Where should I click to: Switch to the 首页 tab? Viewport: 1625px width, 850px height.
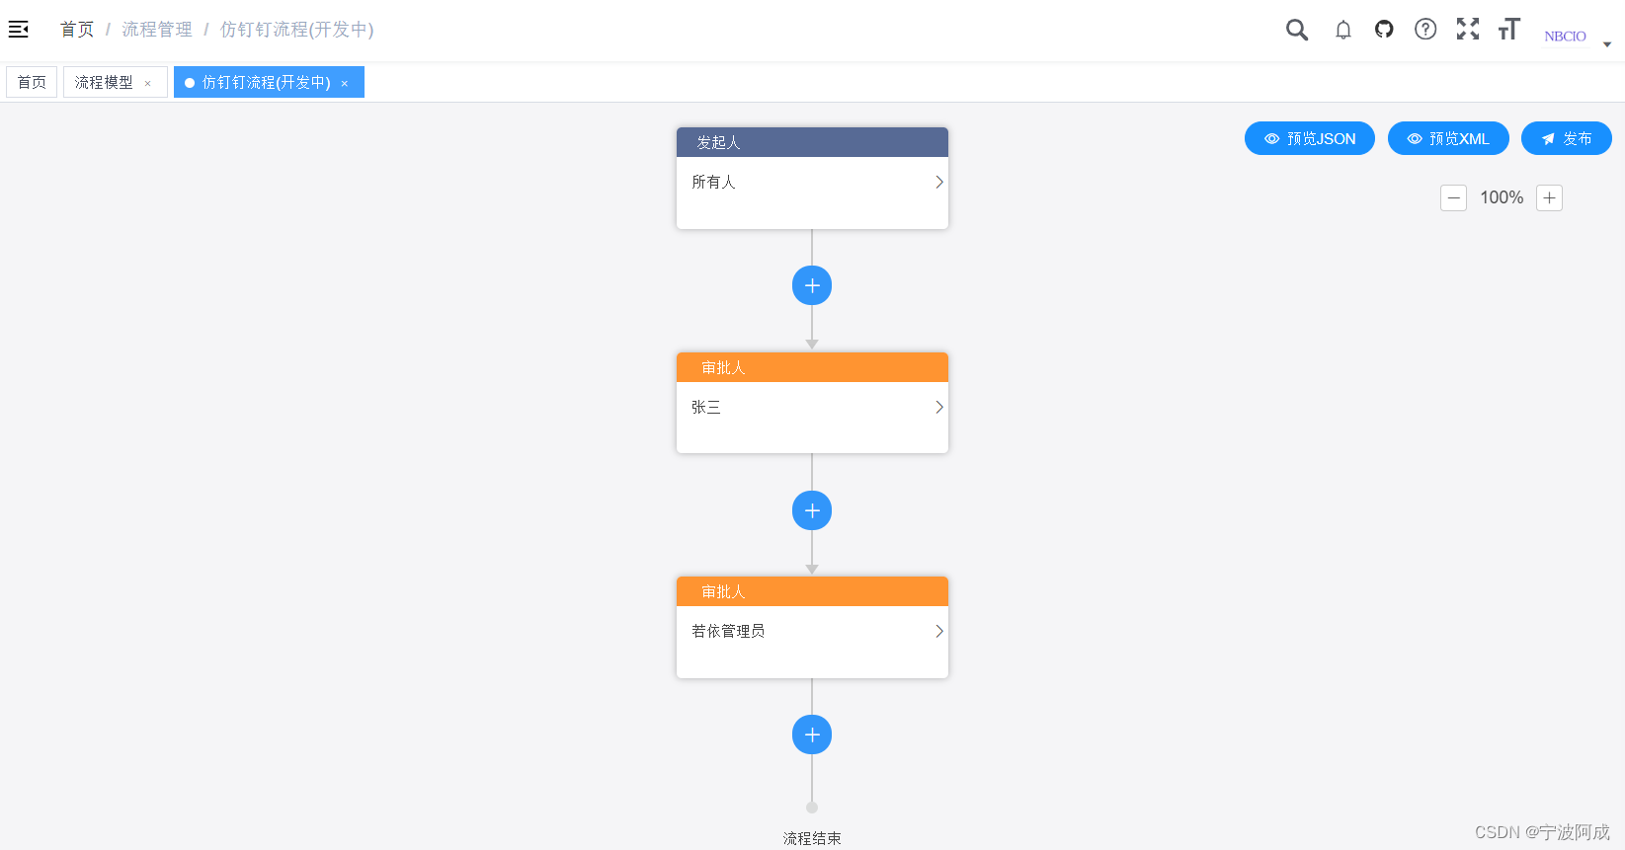pos(31,82)
